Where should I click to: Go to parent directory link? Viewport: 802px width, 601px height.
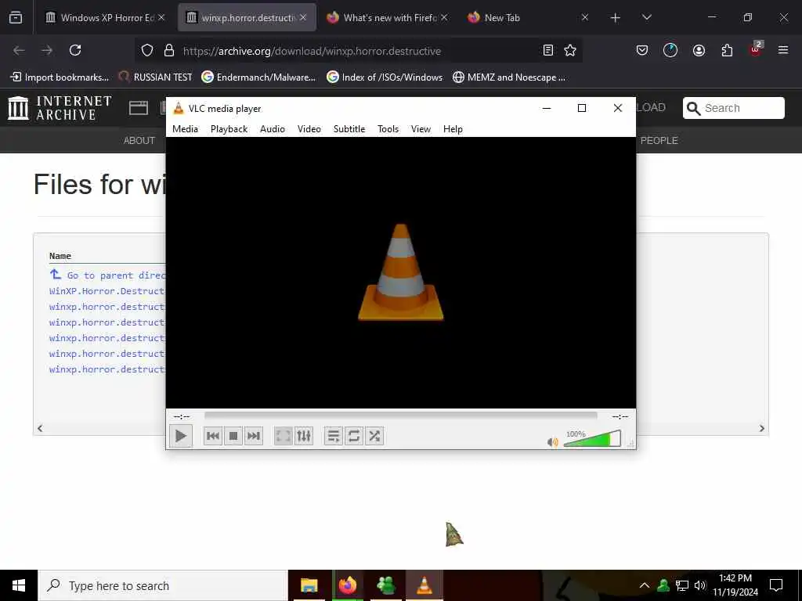107,275
